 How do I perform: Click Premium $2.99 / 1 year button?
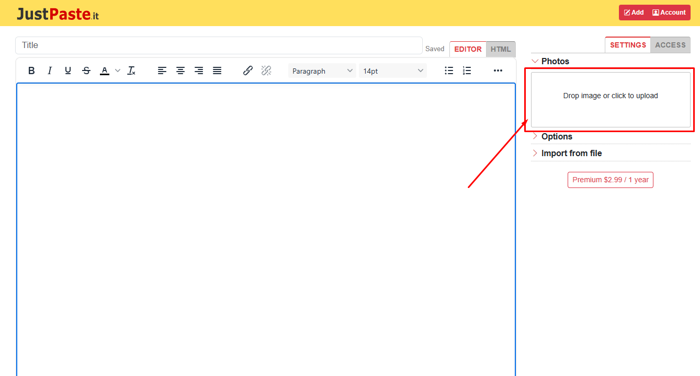611,180
